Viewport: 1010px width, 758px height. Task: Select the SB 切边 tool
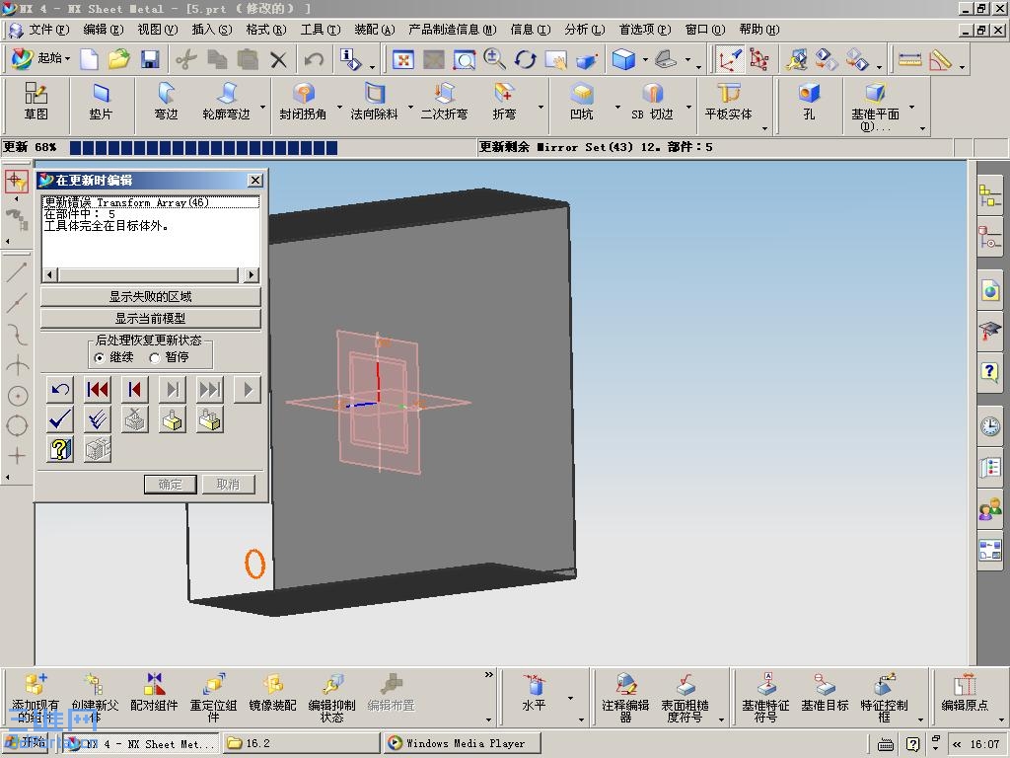click(x=653, y=102)
